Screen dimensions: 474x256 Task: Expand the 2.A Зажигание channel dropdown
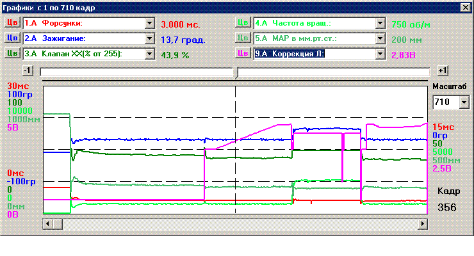pos(150,38)
